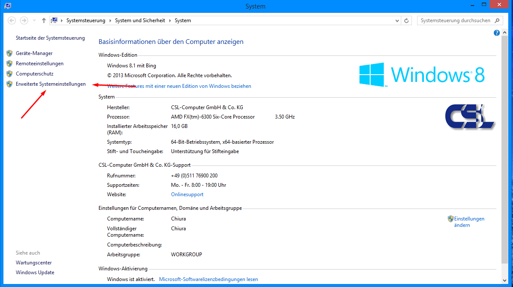Select System und Sicherheit breadcrumb

tap(140, 20)
